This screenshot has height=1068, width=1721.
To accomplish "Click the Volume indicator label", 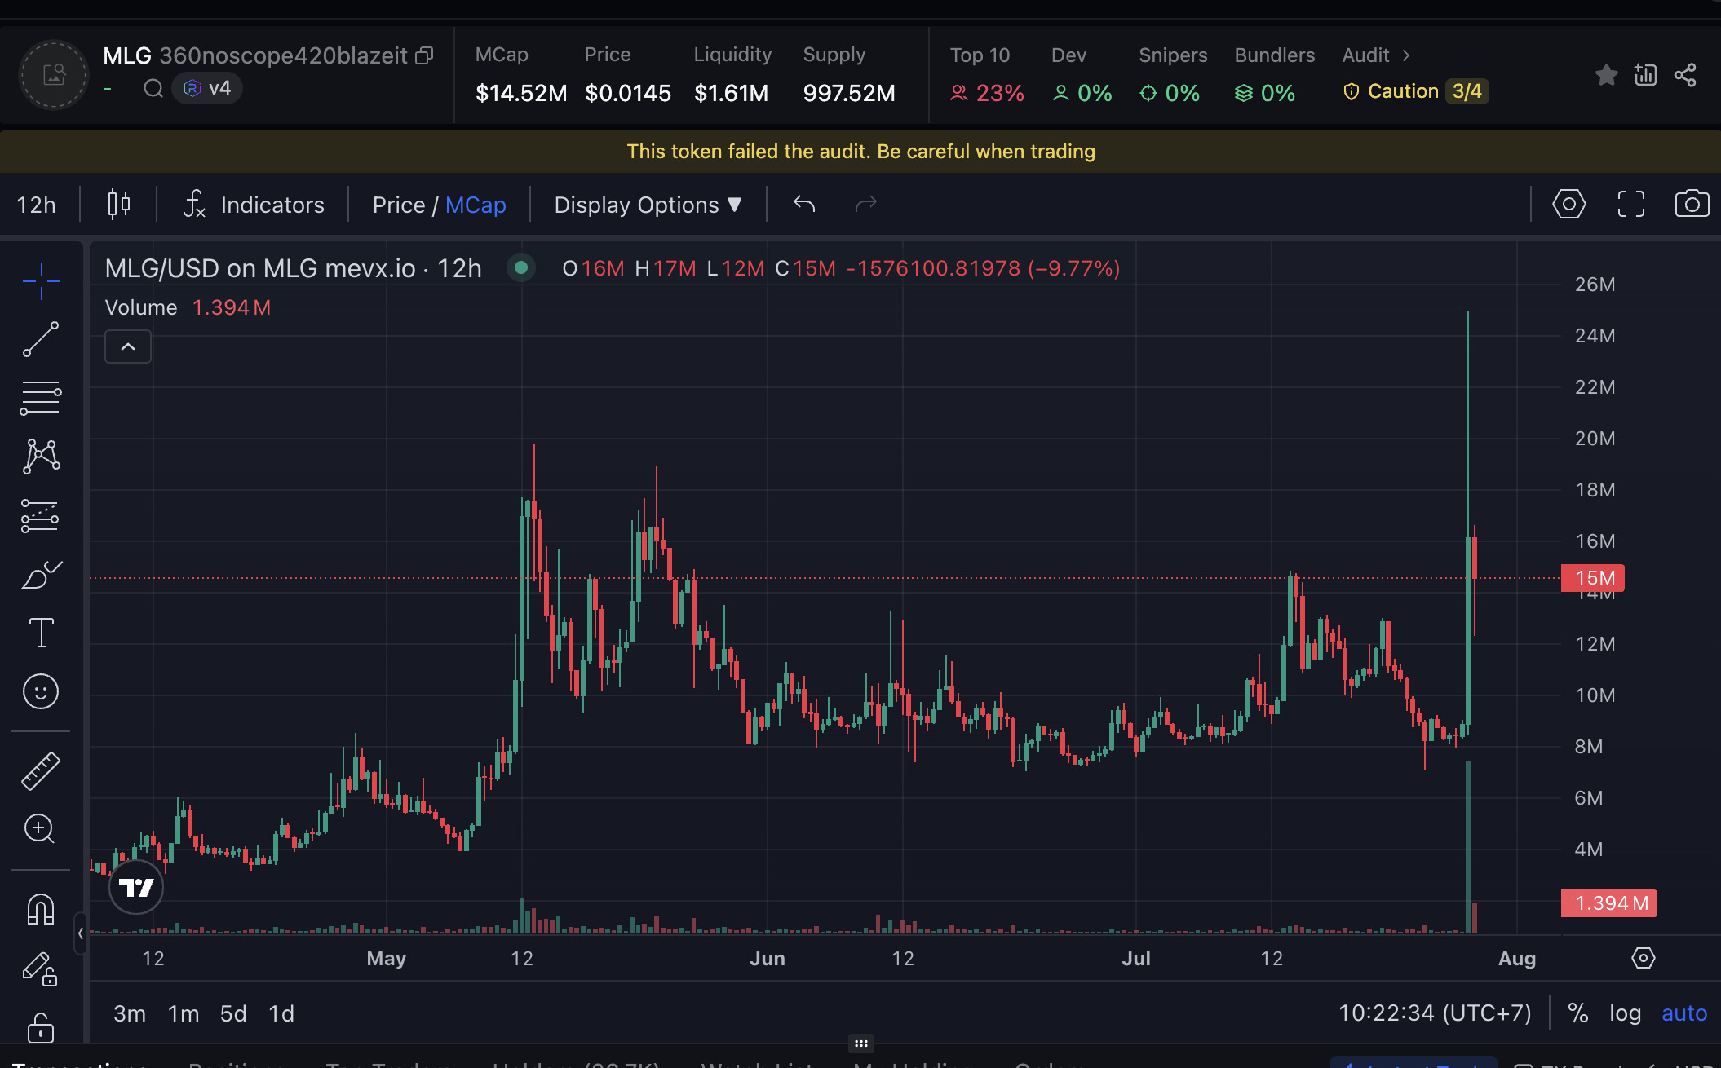I will click(x=141, y=307).
